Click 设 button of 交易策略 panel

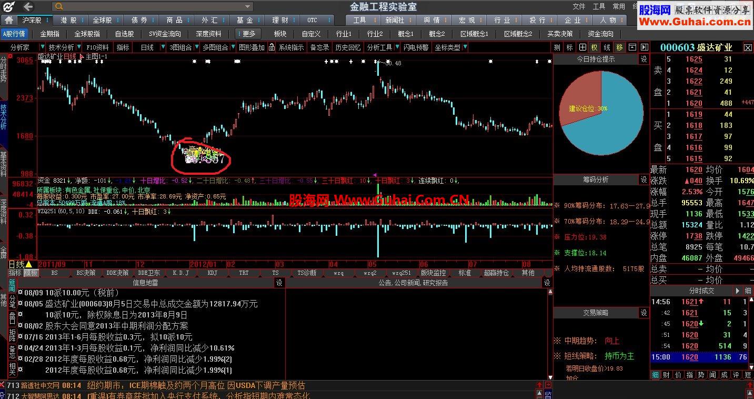tap(644, 313)
